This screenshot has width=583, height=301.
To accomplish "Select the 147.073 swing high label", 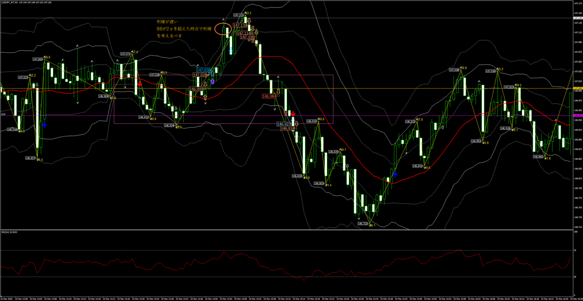I will pyautogui.click(x=125, y=53).
